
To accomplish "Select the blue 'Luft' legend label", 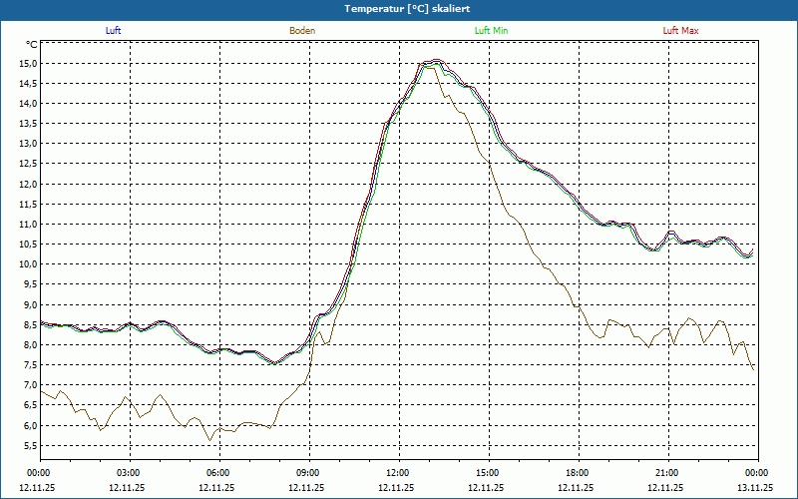I will (x=113, y=31).
